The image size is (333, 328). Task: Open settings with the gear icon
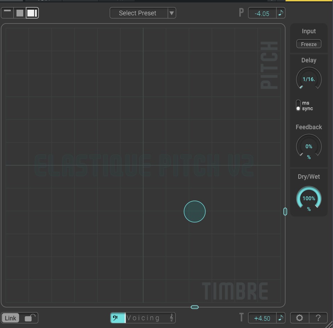point(299,318)
